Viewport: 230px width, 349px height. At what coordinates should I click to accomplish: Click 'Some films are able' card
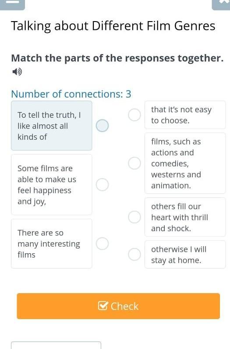(x=51, y=185)
